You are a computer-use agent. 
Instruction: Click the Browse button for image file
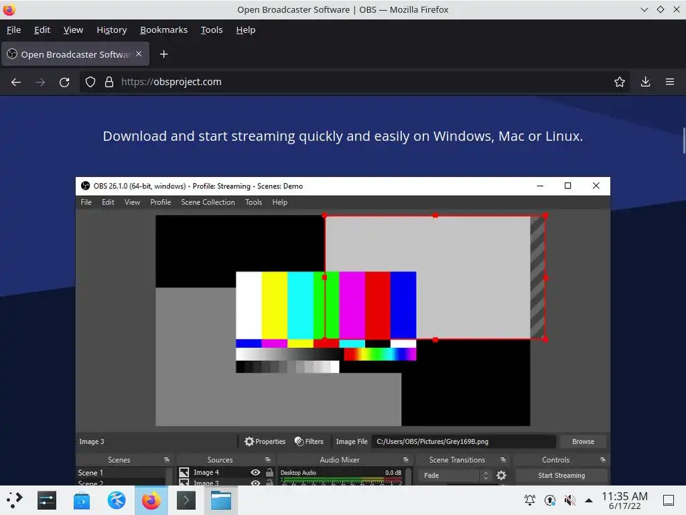(583, 441)
